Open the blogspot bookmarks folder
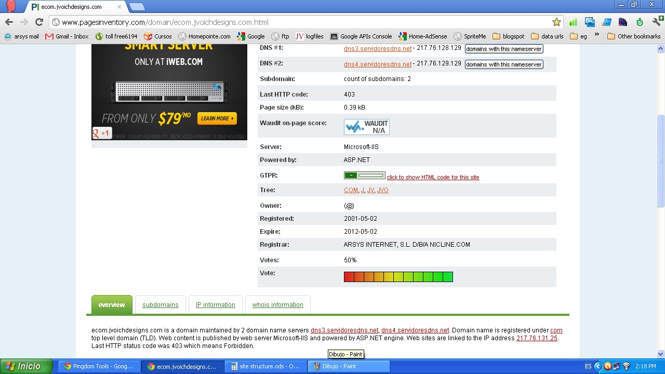Viewport: 665px width, 374px height. point(508,36)
